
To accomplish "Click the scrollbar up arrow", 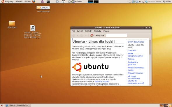I will [x=150, y=39].
